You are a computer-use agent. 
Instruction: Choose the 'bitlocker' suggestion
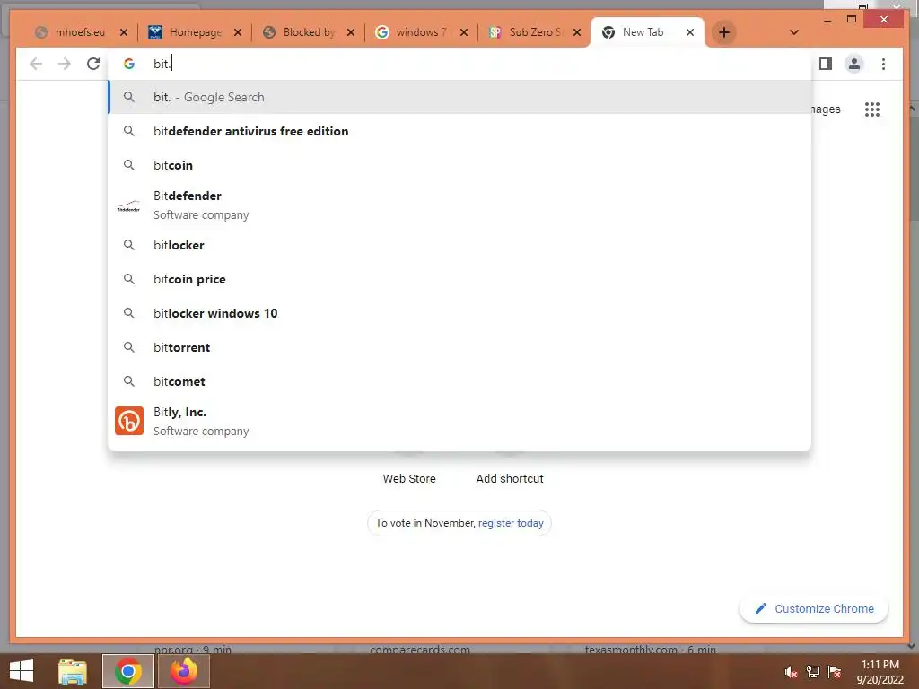459,245
